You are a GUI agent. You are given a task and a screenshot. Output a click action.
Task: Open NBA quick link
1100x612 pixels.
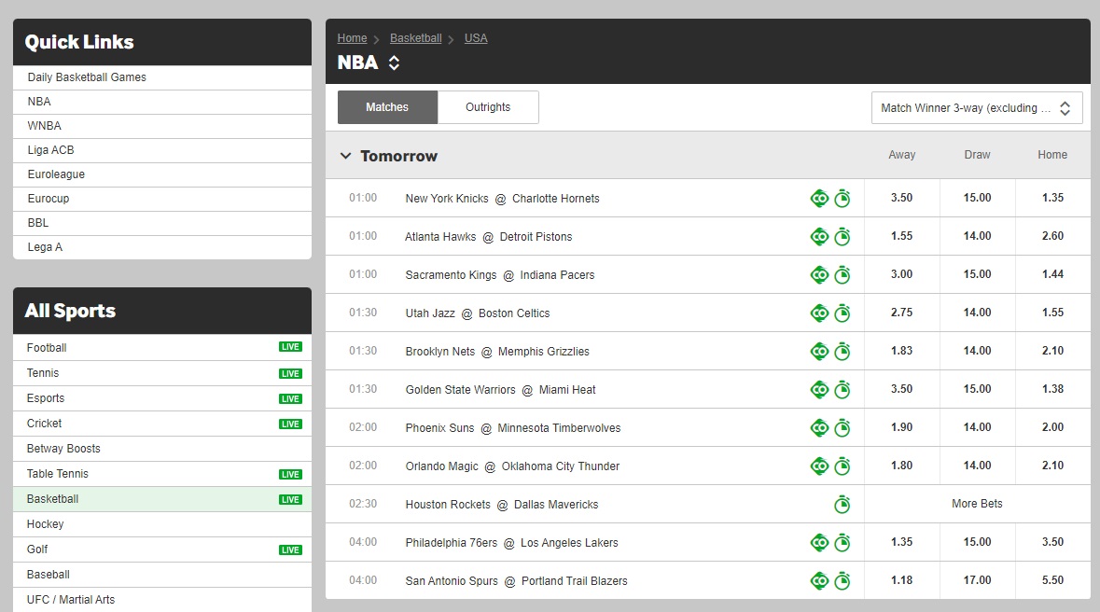click(162, 102)
